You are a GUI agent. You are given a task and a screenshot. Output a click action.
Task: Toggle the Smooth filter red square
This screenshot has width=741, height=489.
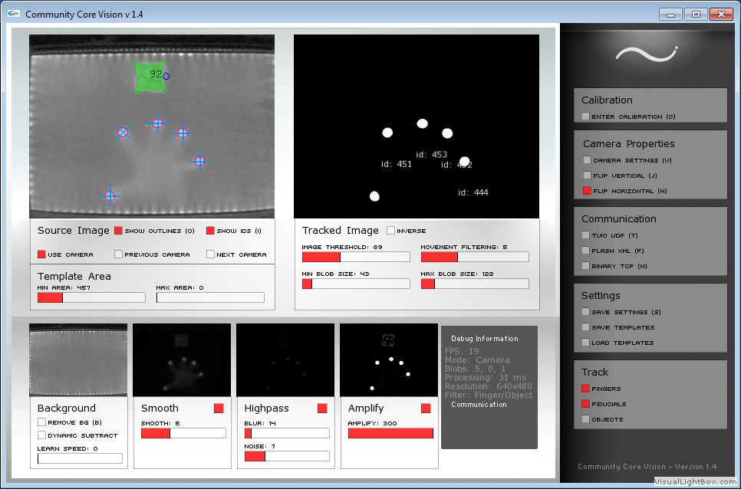(x=219, y=409)
